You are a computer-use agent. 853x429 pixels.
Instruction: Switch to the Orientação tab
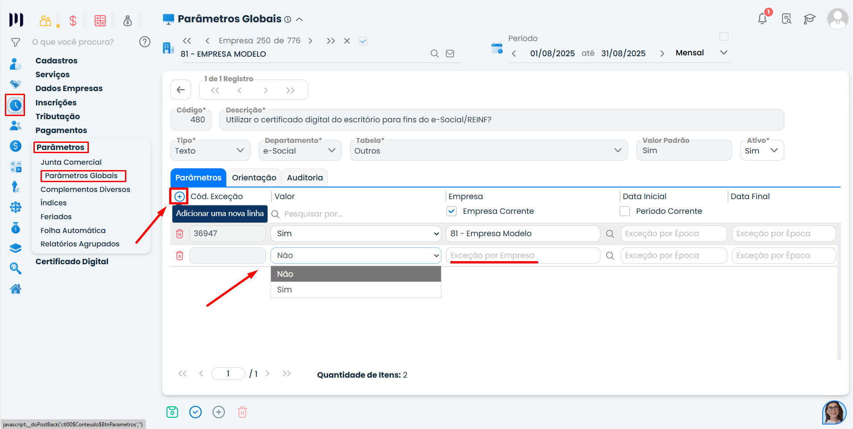coord(254,178)
